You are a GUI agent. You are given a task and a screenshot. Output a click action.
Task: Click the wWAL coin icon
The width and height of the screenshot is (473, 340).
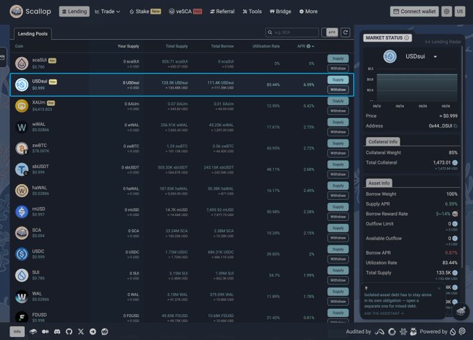(x=22, y=127)
